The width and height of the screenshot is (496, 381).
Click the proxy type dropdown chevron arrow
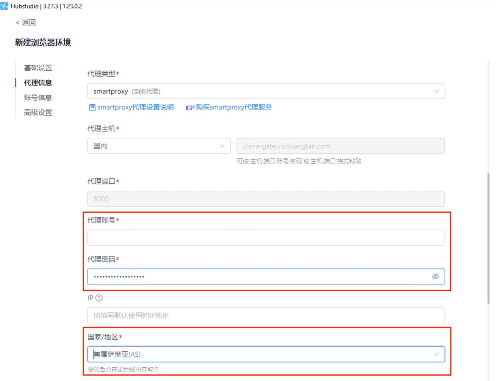click(436, 91)
